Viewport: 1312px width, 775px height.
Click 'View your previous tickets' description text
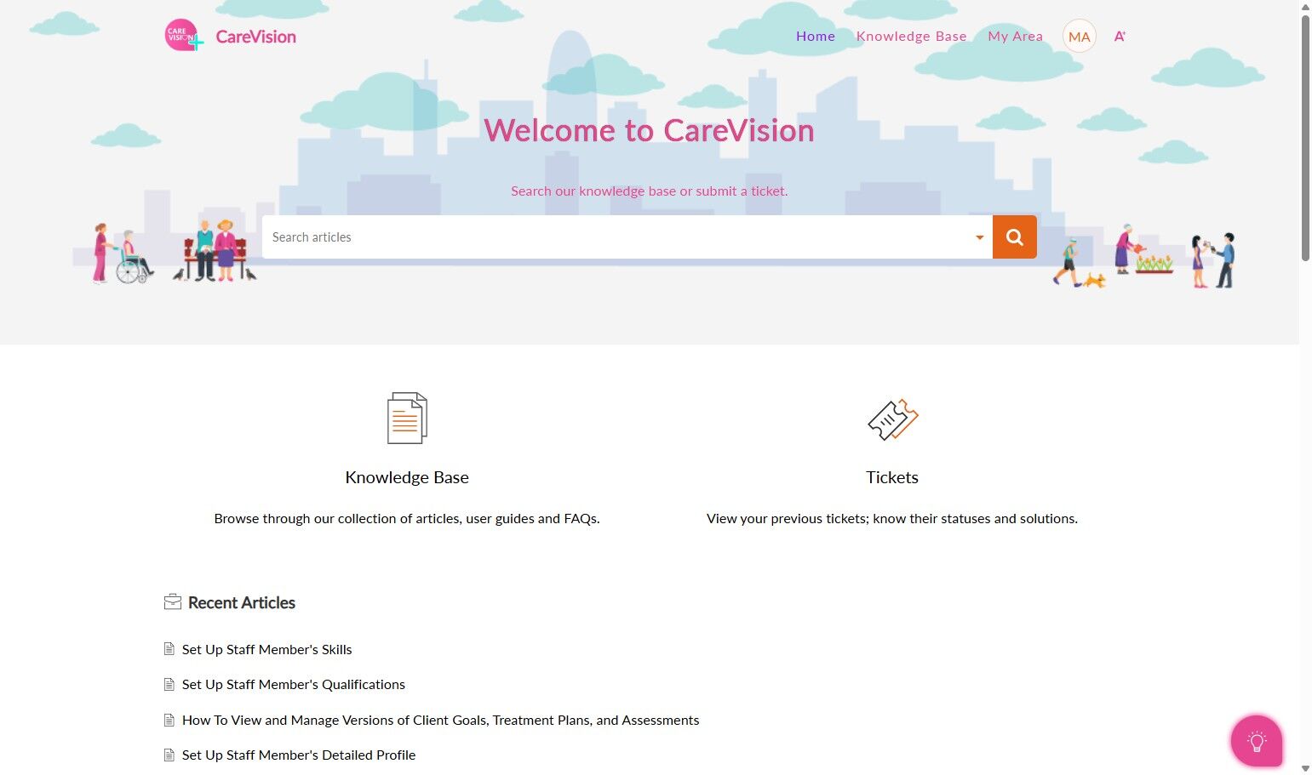[x=892, y=518]
